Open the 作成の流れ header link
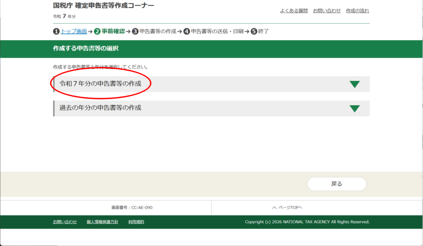 [357, 11]
